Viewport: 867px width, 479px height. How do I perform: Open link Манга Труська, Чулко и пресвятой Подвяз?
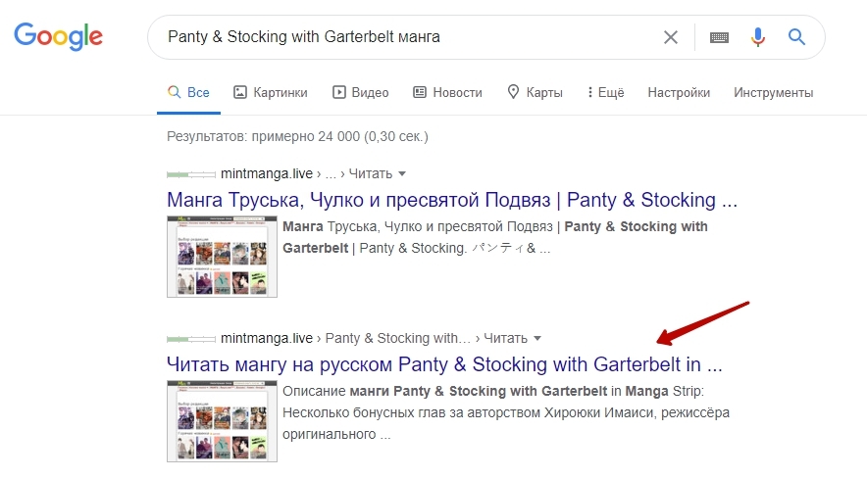451,200
